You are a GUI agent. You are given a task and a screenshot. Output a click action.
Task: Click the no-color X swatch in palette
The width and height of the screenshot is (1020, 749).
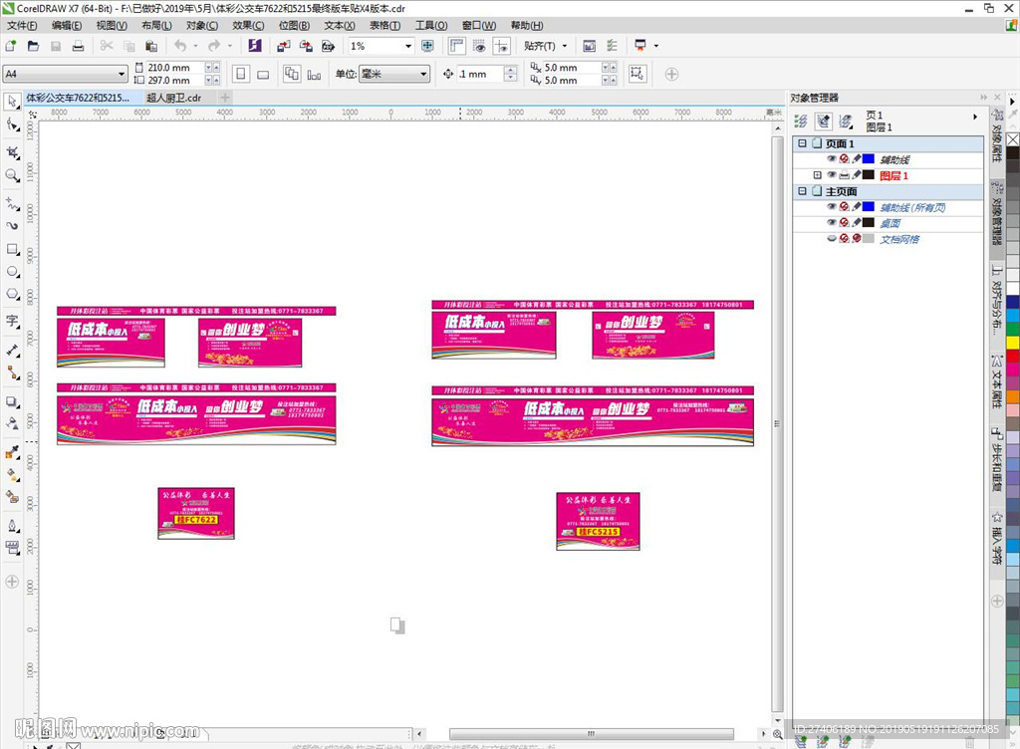(x=1013, y=139)
